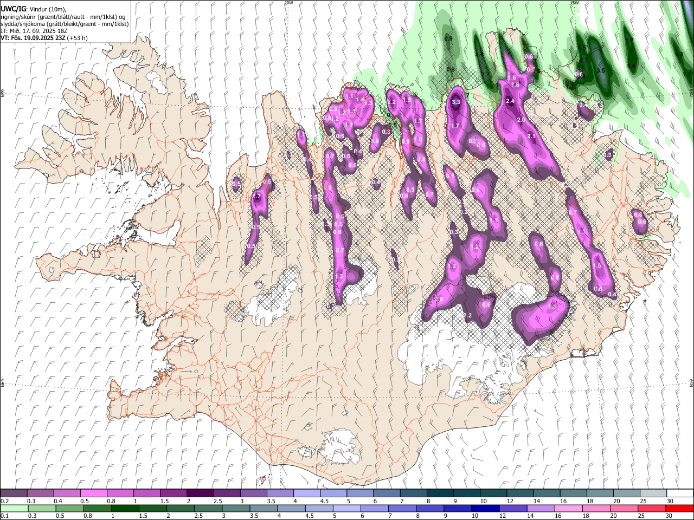Select the 'IT: Mið. 17. 09. 2025 18Z' line
The height and width of the screenshot is (520, 694).
coord(34,31)
